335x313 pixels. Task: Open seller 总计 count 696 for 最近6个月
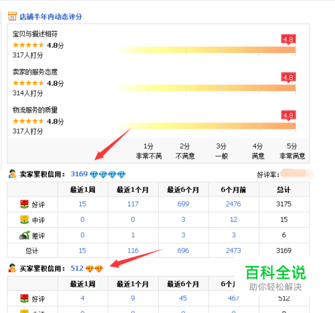click(x=183, y=251)
